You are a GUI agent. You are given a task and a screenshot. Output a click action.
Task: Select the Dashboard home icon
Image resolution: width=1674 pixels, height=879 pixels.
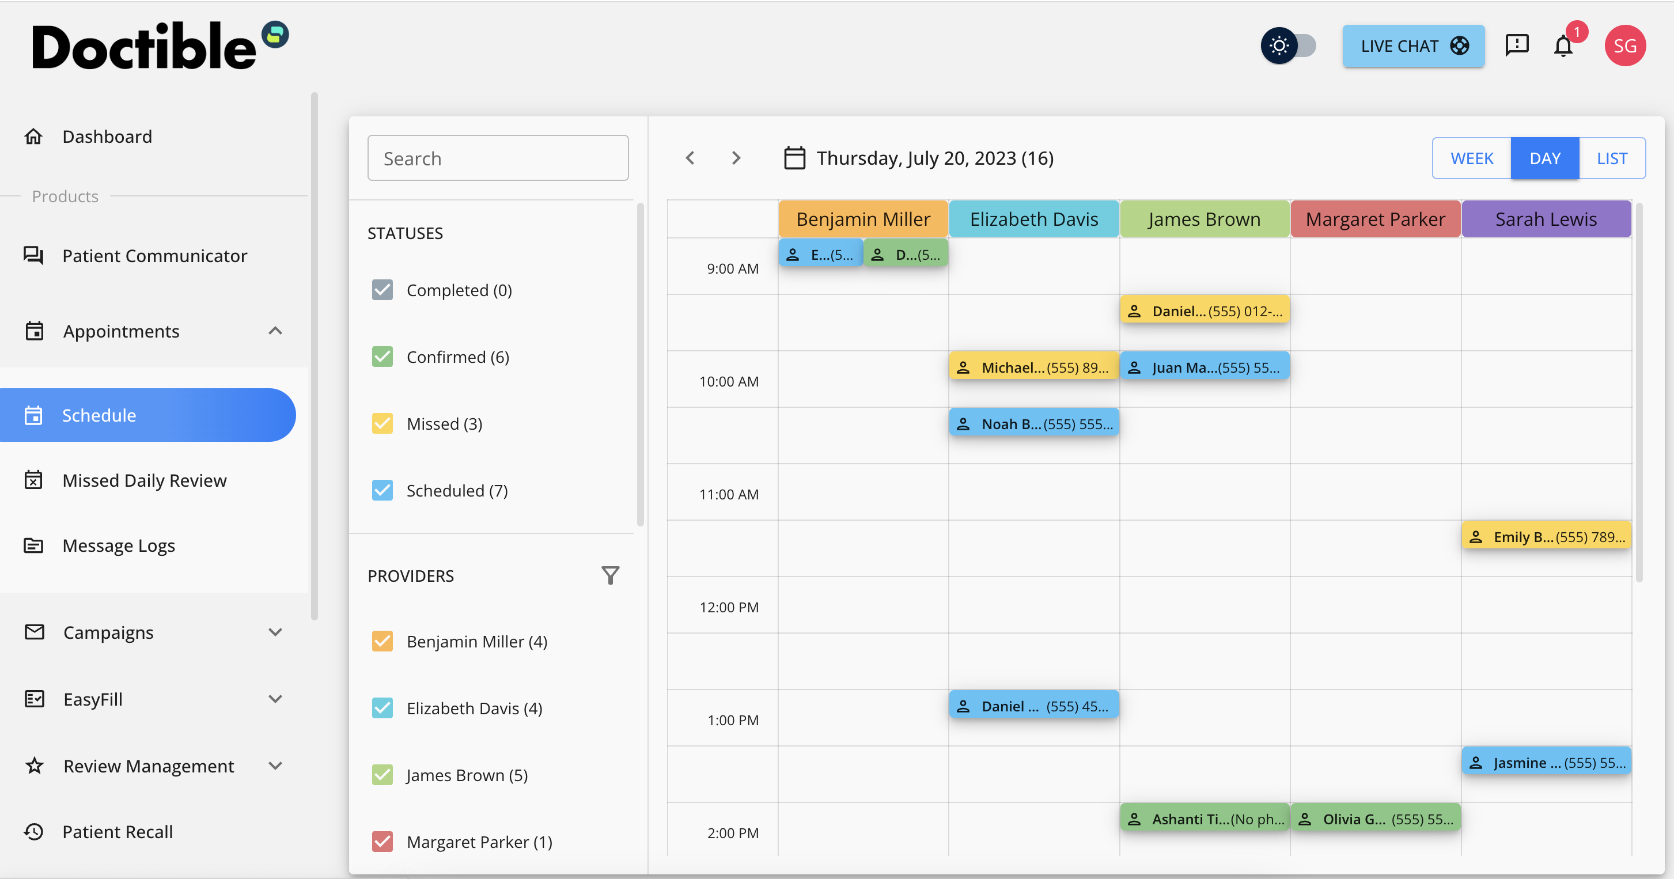(x=34, y=136)
